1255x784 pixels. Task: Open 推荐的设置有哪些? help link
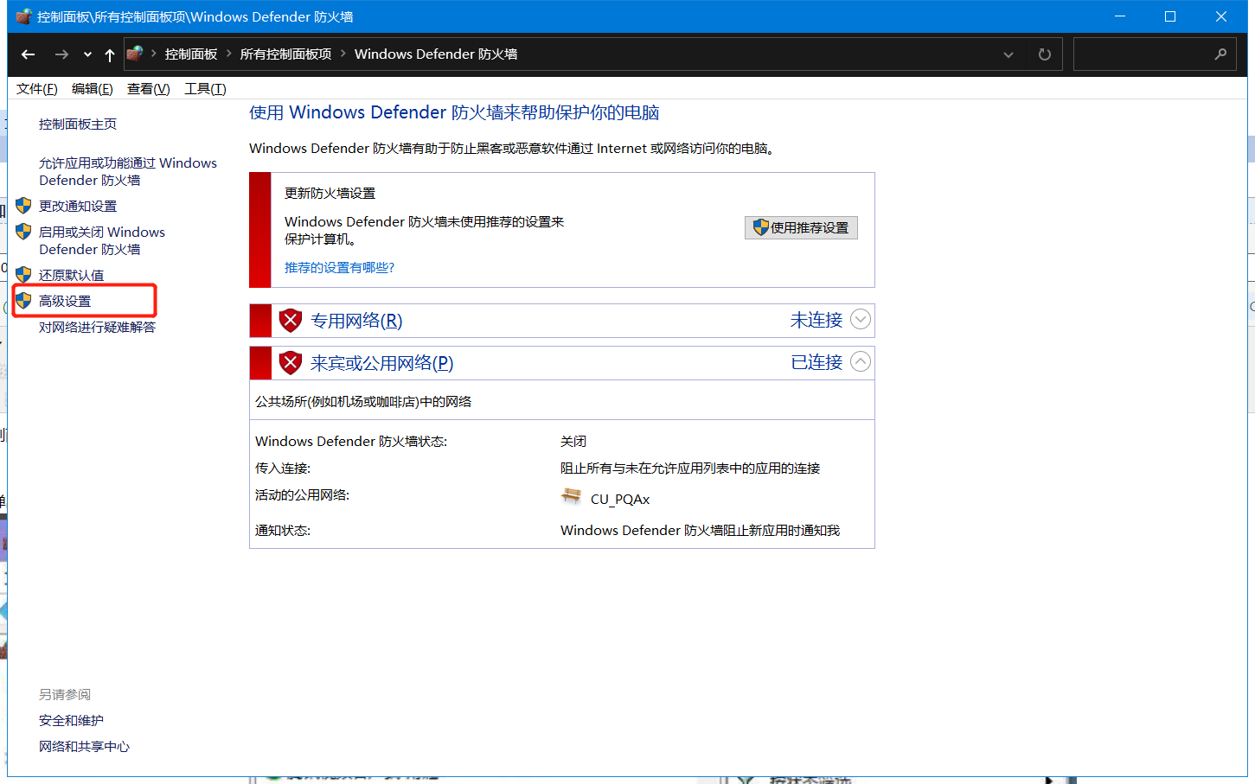point(339,268)
